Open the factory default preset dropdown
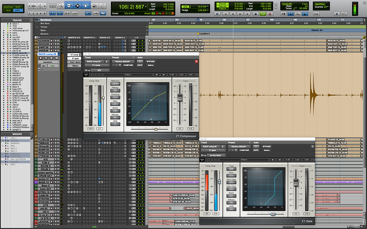 [123, 62]
